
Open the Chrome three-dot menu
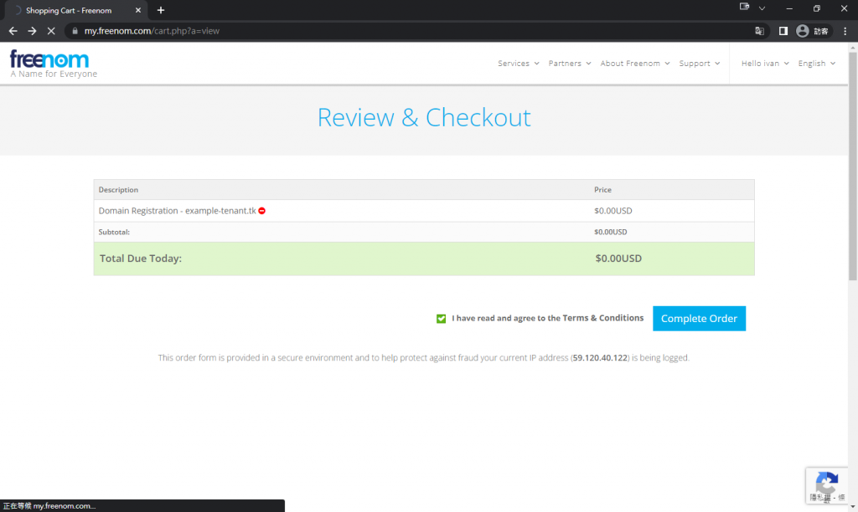point(845,31)
